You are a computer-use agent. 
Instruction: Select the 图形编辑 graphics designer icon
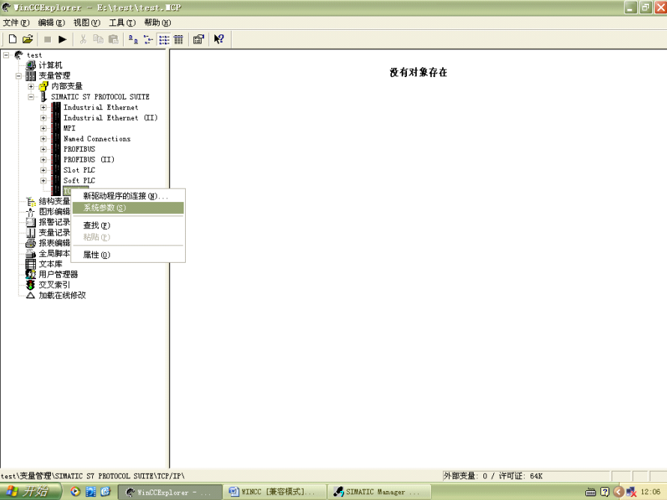tap(31, 212)
